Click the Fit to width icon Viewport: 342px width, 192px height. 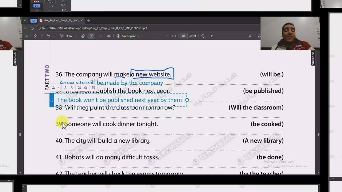click(174, 36)
